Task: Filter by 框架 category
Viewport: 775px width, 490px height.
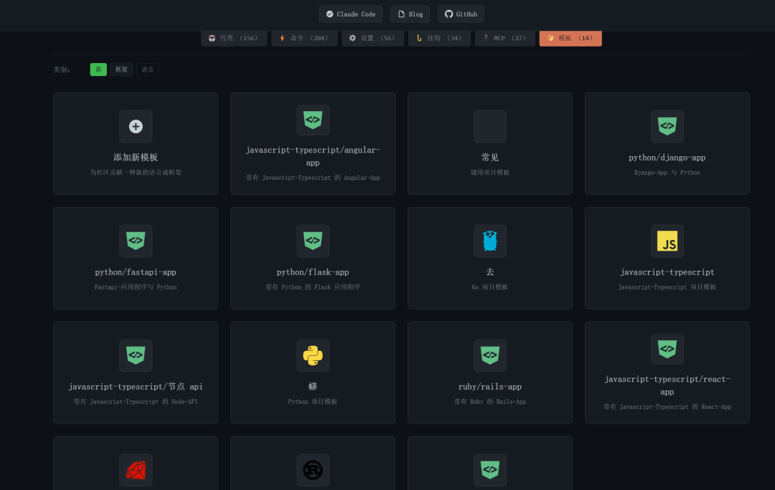Action: click(121, 69)
